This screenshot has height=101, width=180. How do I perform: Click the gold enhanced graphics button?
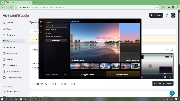click(123, 74)
